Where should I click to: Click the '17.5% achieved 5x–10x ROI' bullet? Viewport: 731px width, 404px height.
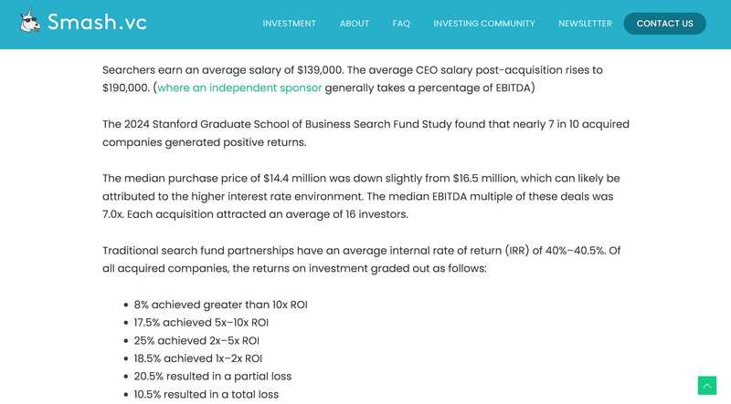coord(201,323)
